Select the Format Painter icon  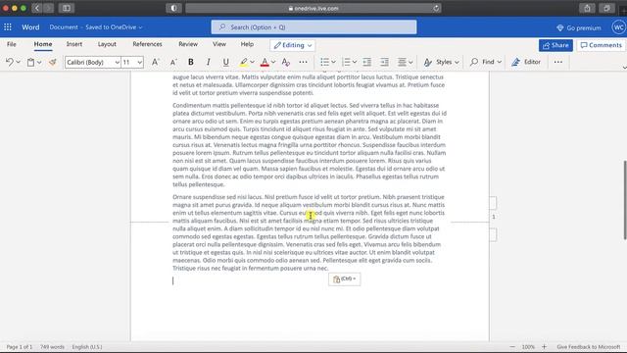tap(52, 62)
